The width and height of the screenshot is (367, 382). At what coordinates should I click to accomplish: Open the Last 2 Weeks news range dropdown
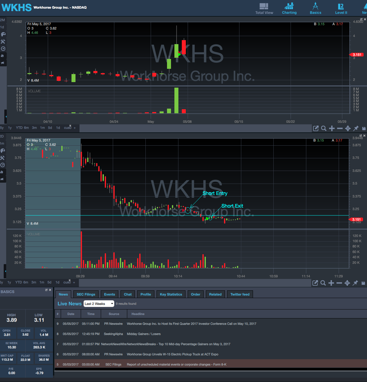[x=99, y=304]
